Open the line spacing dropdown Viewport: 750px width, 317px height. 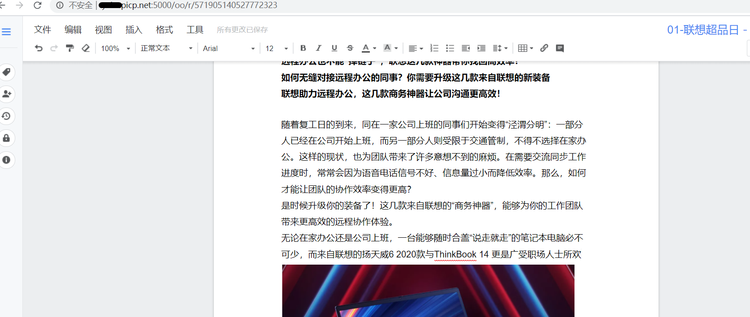coord(500,48)
